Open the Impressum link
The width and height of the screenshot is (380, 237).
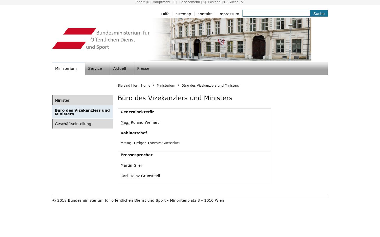point(229,14)
